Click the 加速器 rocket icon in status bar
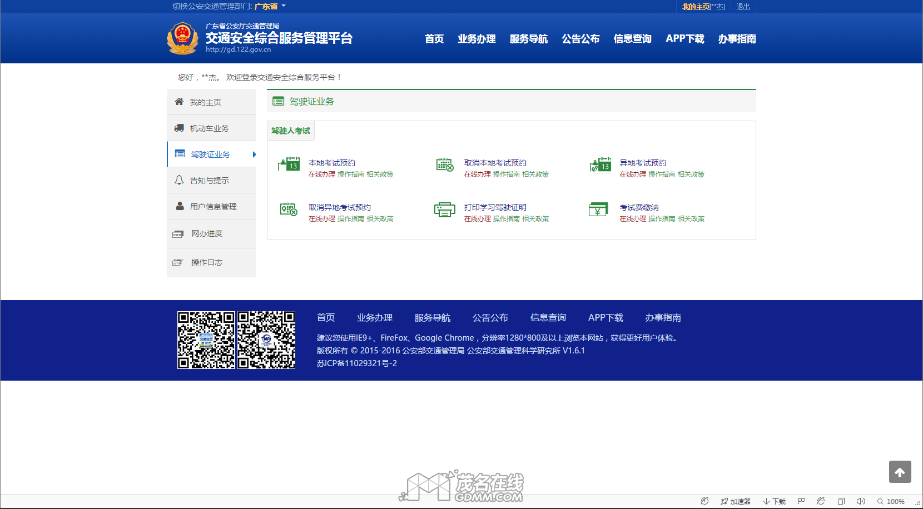Screen dimensions: 923x509 (724, 501)
